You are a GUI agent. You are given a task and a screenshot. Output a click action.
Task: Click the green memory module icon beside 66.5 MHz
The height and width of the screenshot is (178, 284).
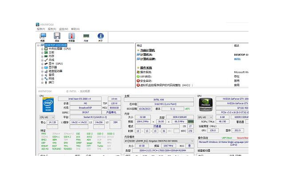[x=191, y=121]
